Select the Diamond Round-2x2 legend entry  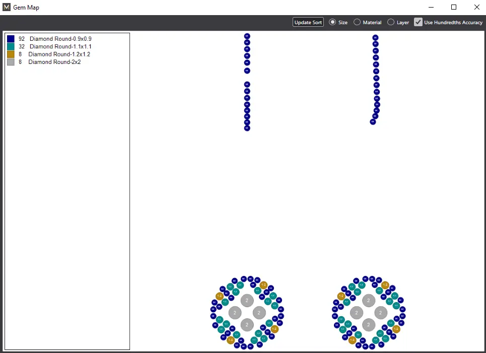pos(54,62)
